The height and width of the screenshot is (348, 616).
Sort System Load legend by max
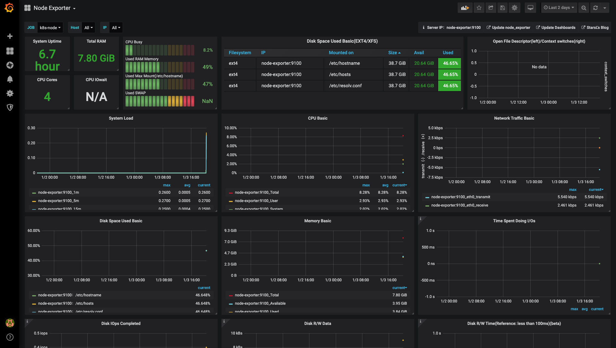click(x=167, y=185)
